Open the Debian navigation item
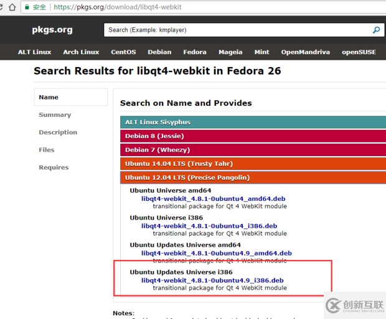386x319 pixels. 159,52
